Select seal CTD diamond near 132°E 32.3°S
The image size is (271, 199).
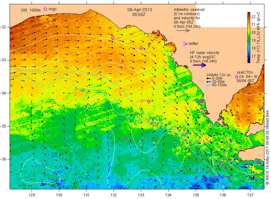pyautogui.click(x=113, y=38)
